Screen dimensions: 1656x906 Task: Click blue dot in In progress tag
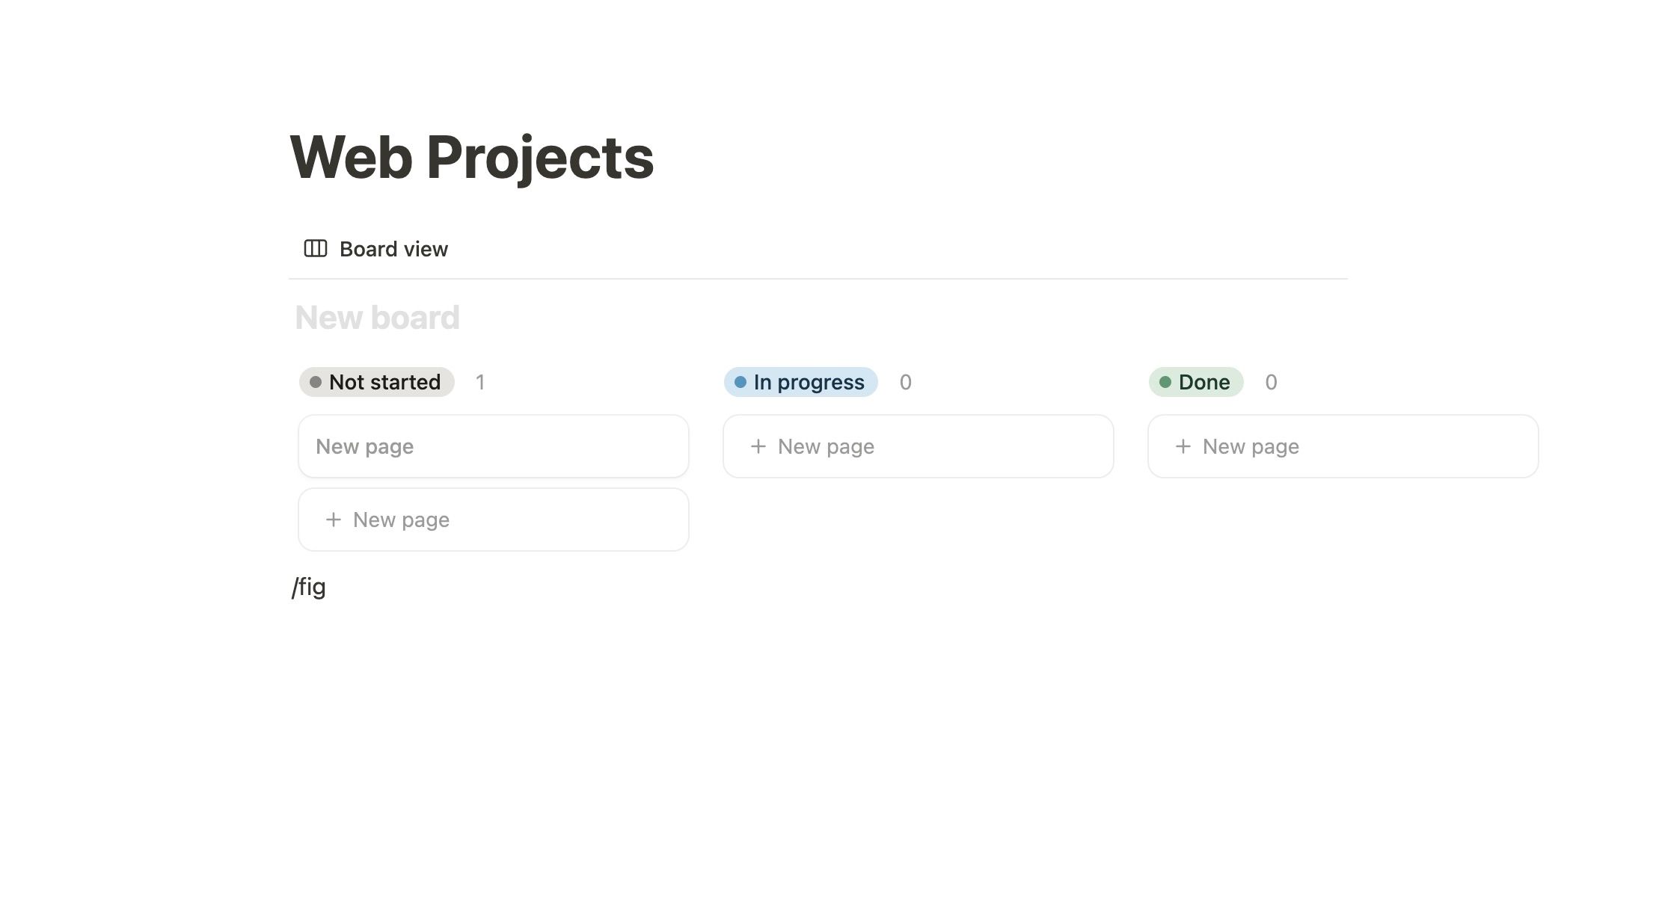pos(740,382)
